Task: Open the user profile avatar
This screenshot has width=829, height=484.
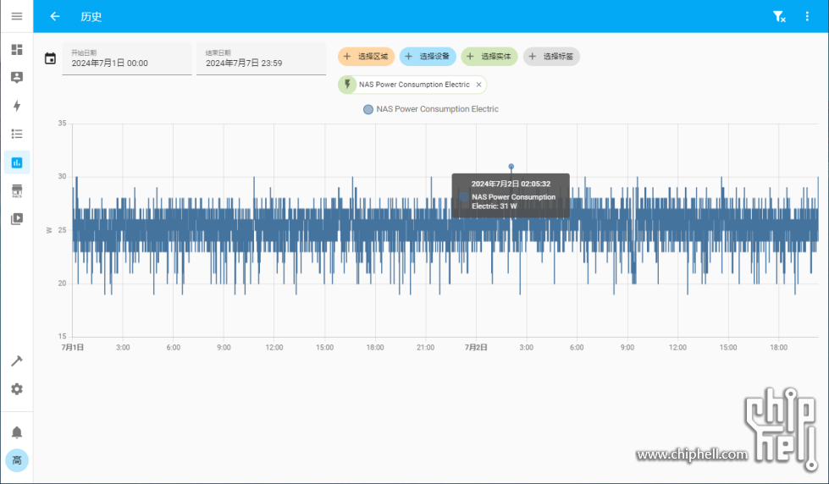Action: click(x=17, y=460)
